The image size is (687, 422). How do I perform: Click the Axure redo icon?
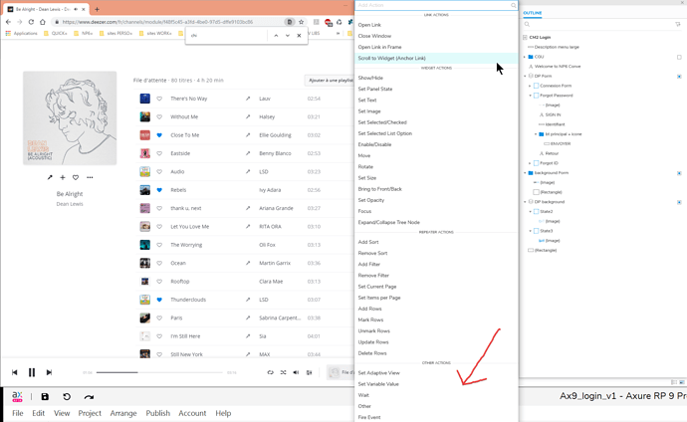click(89, 396)
